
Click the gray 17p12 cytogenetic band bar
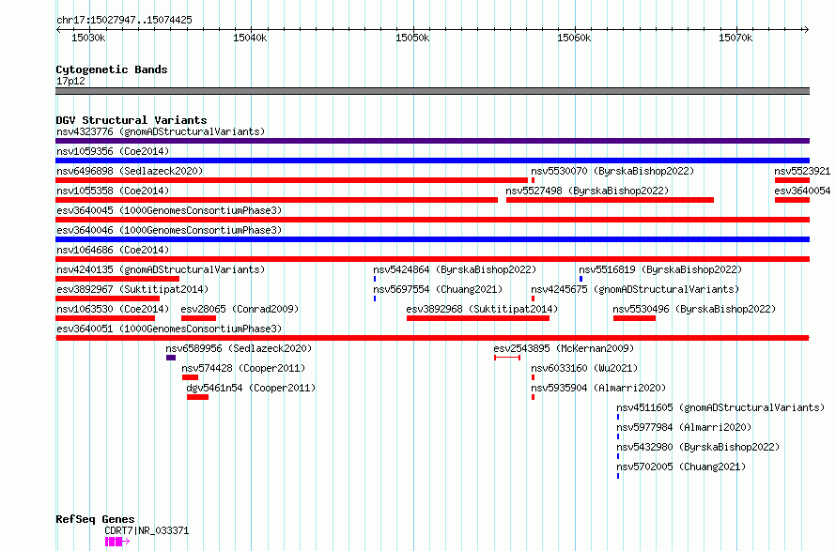[432, 91]
